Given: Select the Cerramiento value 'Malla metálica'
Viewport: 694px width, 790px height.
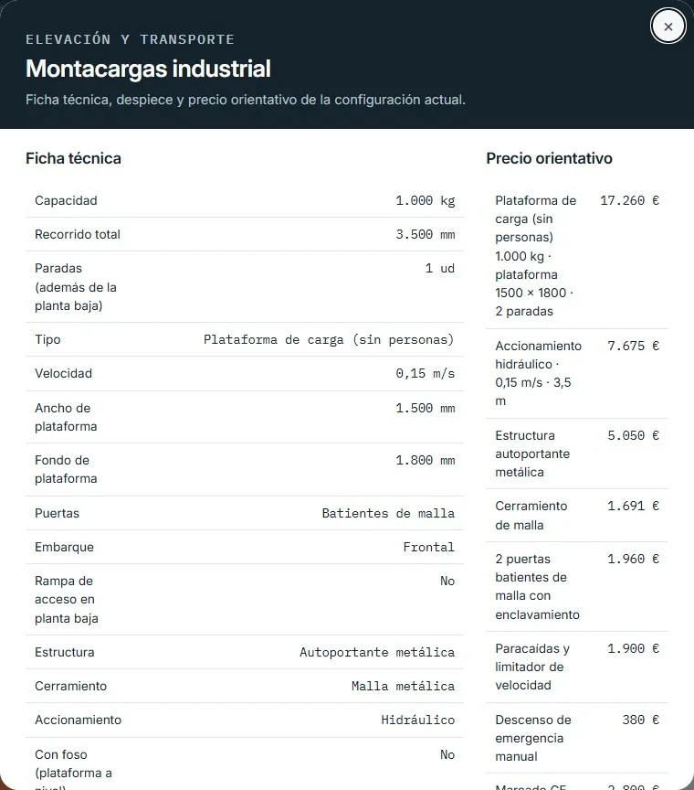Looking at the screenshot, I should (403, 686).
